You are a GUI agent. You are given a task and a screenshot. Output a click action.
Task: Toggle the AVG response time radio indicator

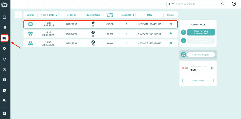click(212, 68)
